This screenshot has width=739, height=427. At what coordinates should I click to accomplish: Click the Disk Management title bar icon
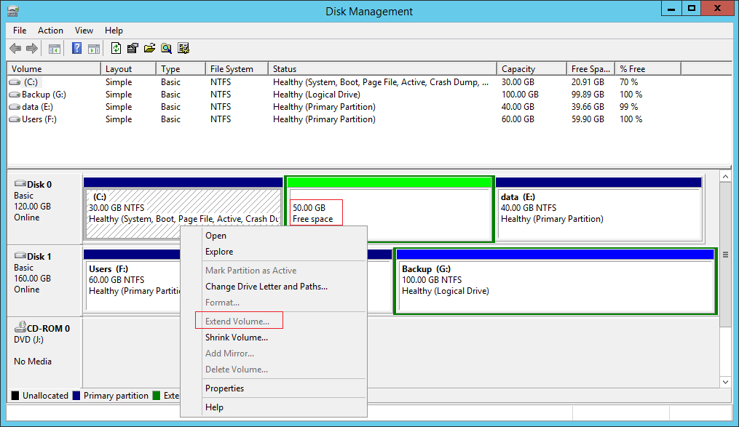pyautogui.click(x=12, y=11)
